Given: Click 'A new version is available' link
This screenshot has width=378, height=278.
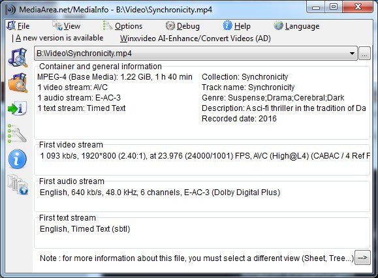Looking at the screenshot, I should pos(59,38).
